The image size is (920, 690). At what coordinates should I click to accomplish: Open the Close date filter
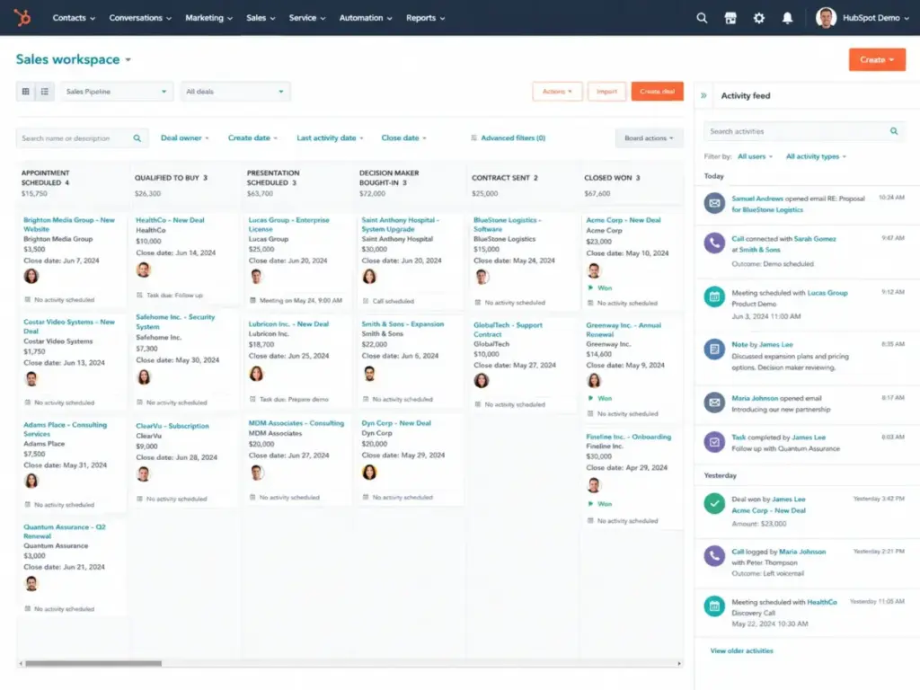coord(403,138)
